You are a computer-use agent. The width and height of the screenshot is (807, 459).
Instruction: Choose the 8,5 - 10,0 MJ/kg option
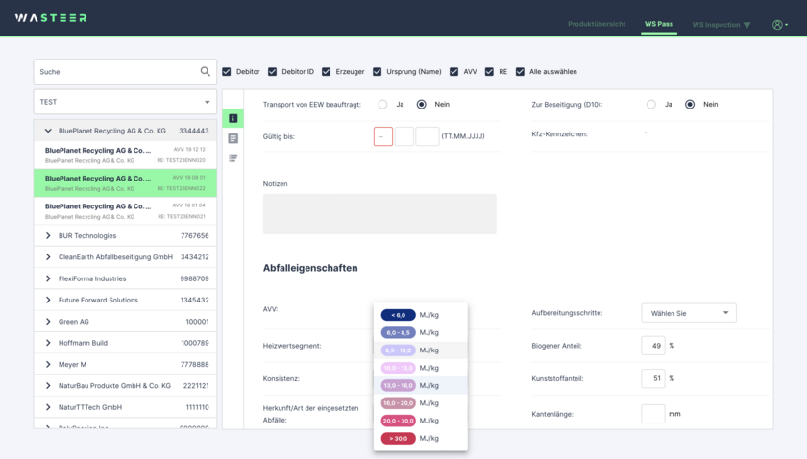(421, 350)
